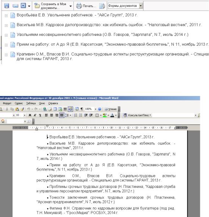This screenshot has height=217, width=209.
Task: Click the Document Map icon
Action: pyautogui.click(x=76, y=109)
